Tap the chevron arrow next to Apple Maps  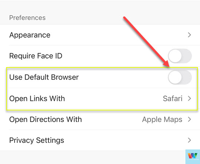(189, 119)
